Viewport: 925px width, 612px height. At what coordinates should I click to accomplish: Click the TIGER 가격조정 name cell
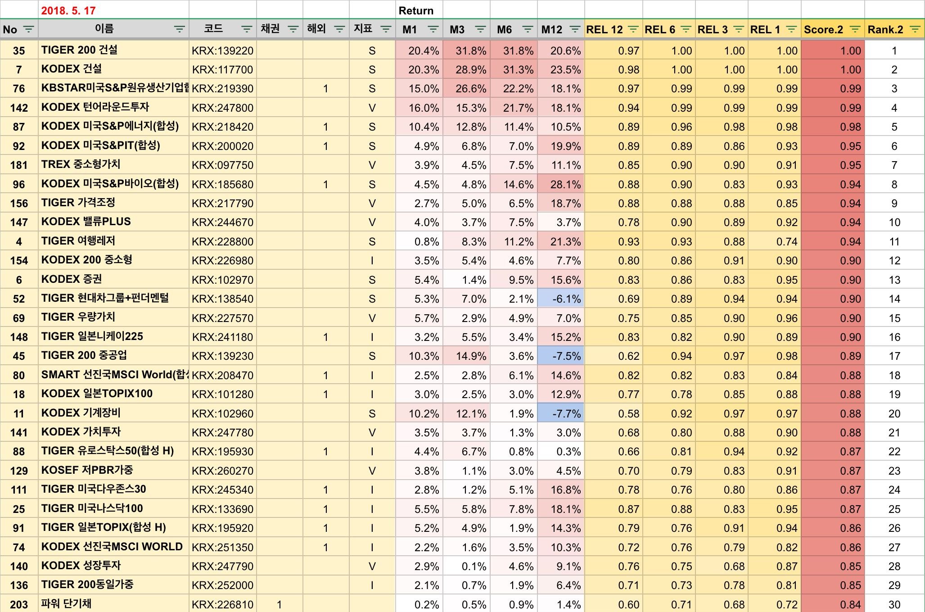pos(113,203)
